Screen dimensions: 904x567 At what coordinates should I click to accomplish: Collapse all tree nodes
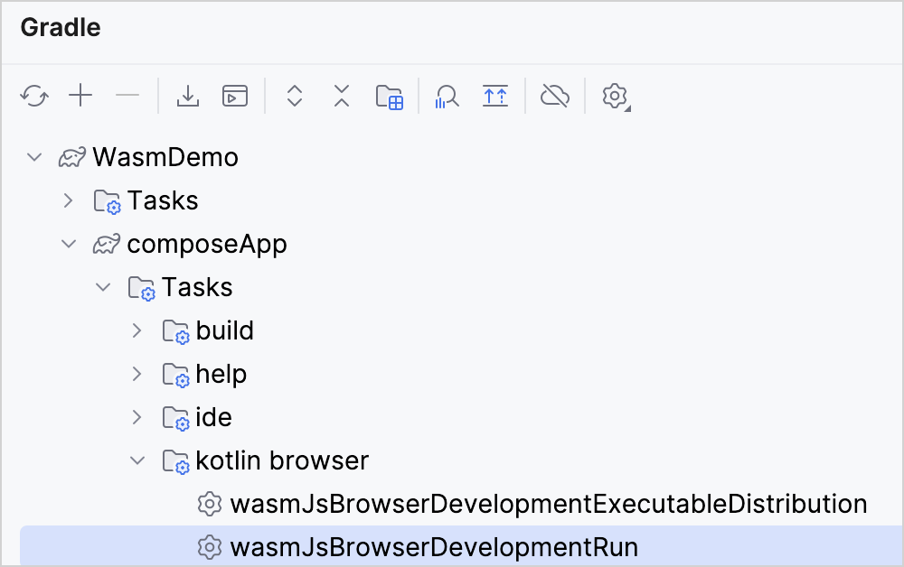[342, 96]
